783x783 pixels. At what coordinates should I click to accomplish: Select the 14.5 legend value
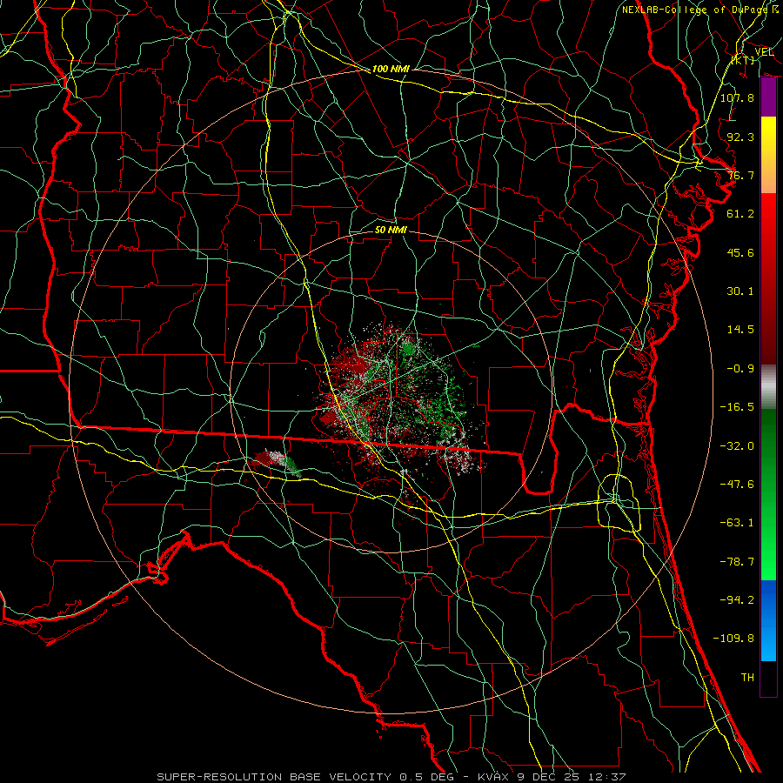point(740,330)
